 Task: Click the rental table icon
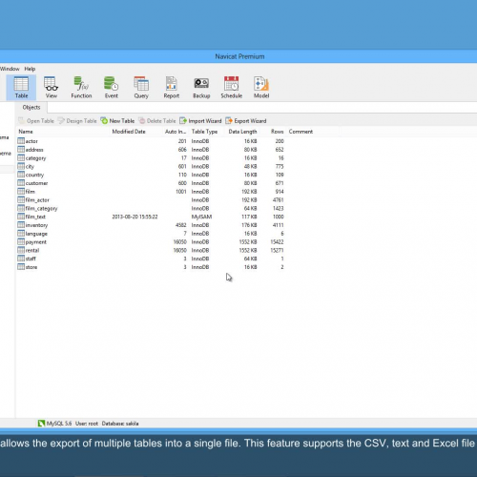[x=21, y=250]
